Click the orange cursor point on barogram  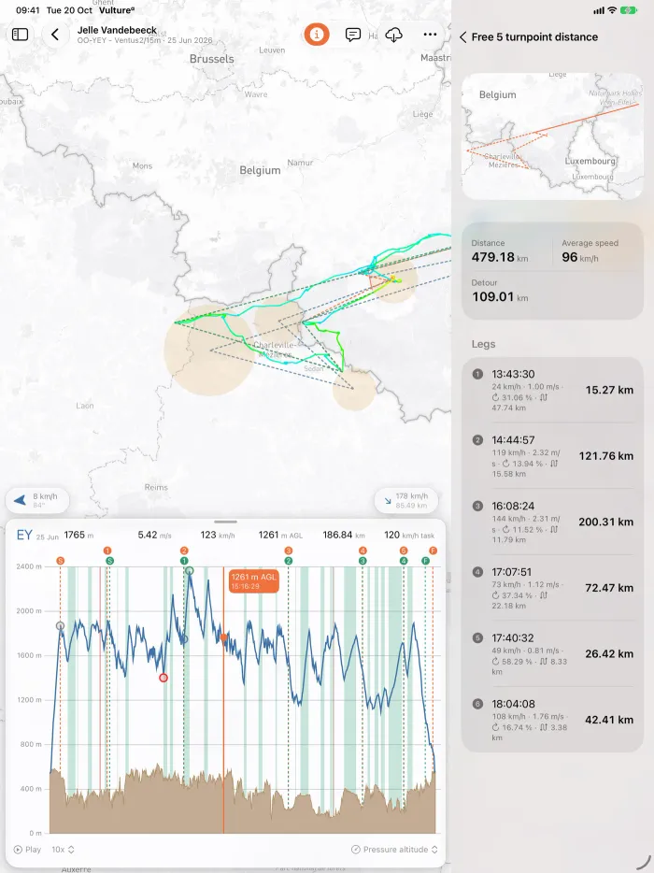click(x=223, y=637)
